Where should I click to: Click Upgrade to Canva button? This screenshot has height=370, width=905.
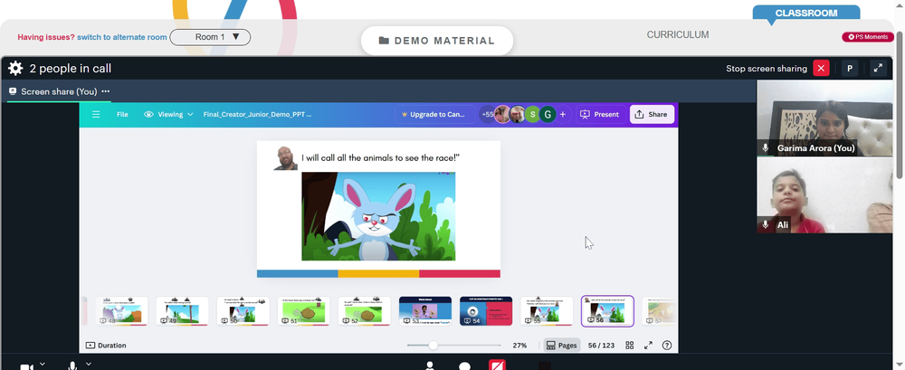pyautogui.click(x=437, y=114)
